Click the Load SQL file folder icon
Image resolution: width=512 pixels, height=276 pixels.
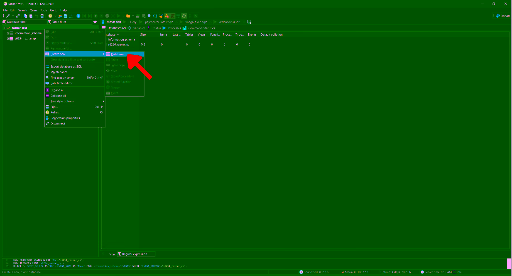coord(128,16)
